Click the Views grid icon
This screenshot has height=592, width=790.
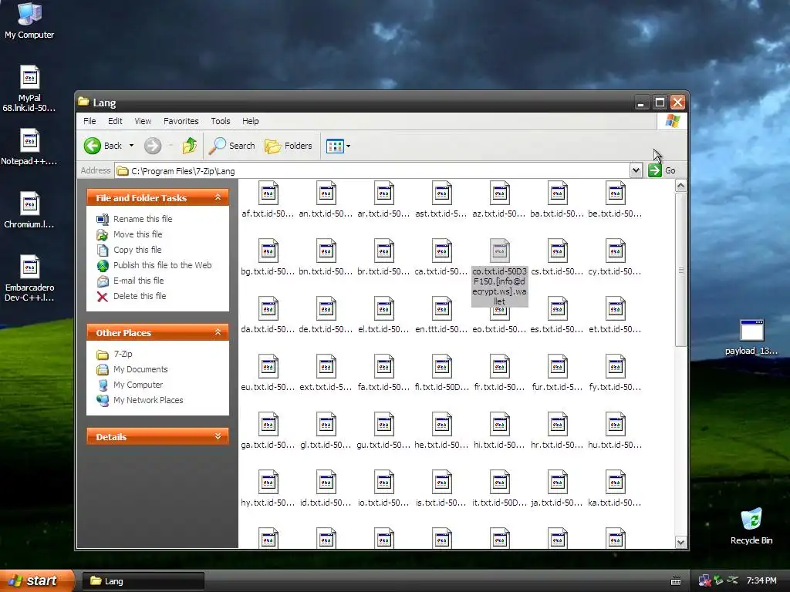tap(335, 146)
